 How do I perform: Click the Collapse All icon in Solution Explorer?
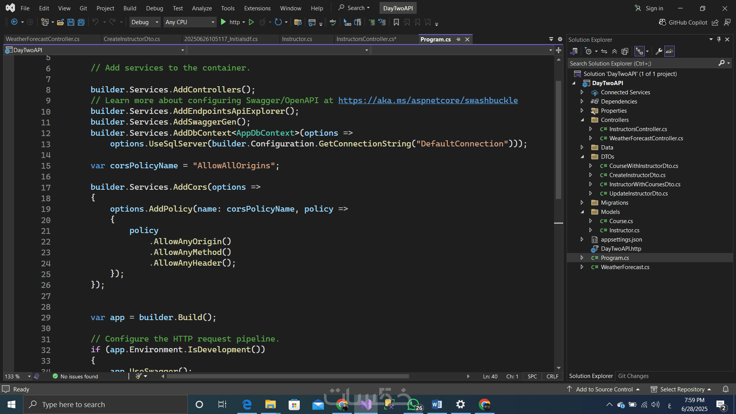point(614,51)
